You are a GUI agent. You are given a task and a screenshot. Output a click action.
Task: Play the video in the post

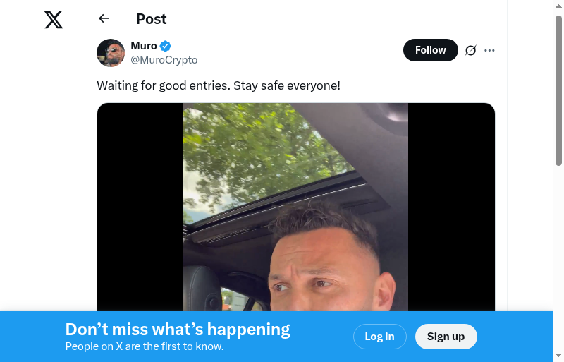(x=295, y=207)
